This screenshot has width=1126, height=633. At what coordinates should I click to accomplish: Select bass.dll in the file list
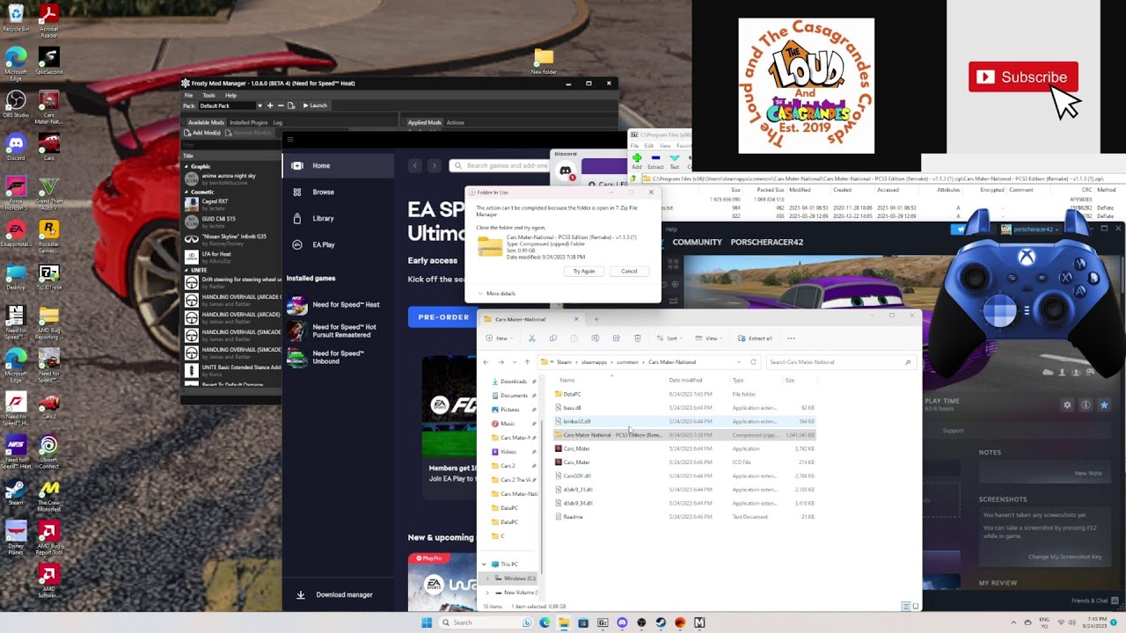(x=684, y=408)
